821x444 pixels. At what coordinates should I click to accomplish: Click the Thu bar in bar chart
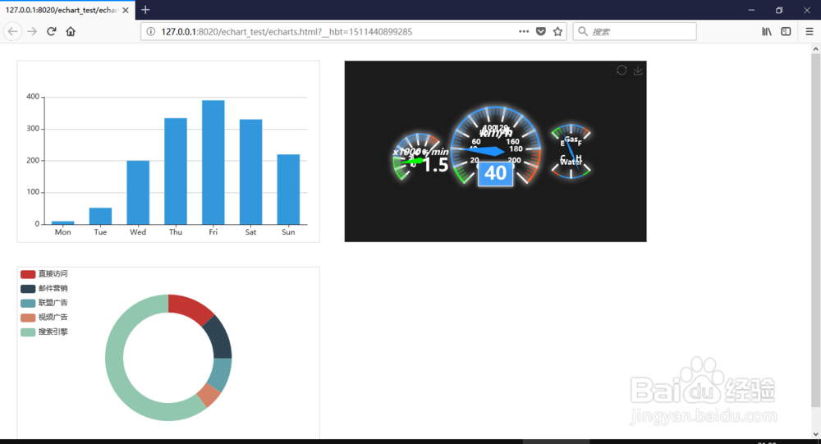coord(176,172)
